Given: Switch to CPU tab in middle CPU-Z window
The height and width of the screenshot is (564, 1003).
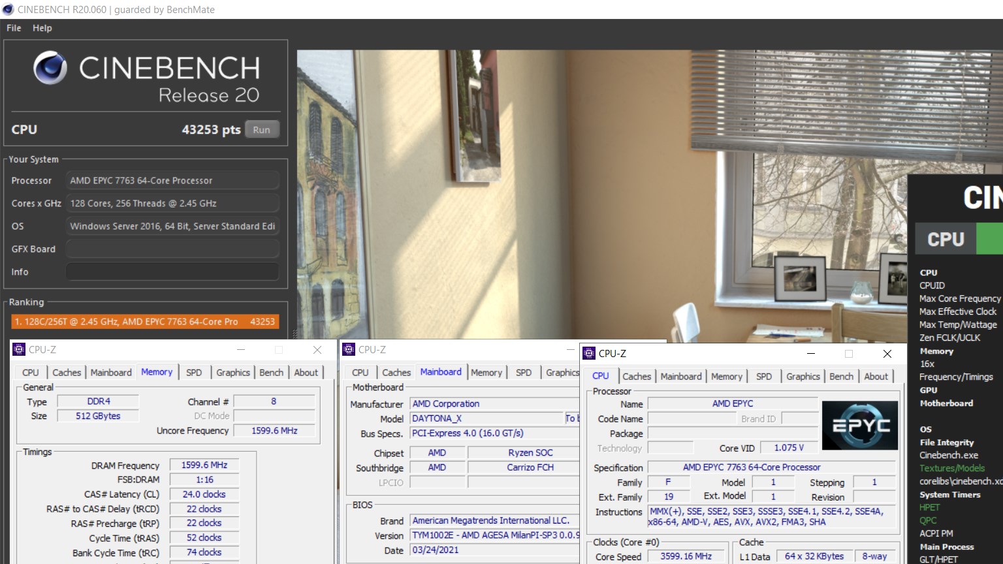Looking at the screenshot, I should tap(360, 373).
